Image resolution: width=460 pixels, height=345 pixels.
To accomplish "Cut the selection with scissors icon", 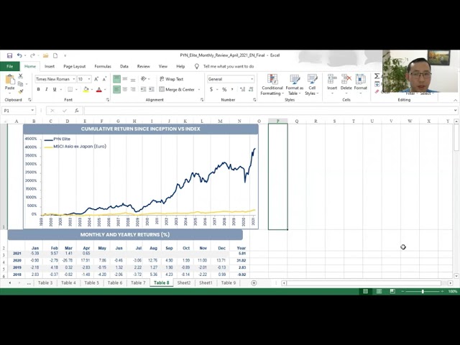I will [x=21, y=76].
